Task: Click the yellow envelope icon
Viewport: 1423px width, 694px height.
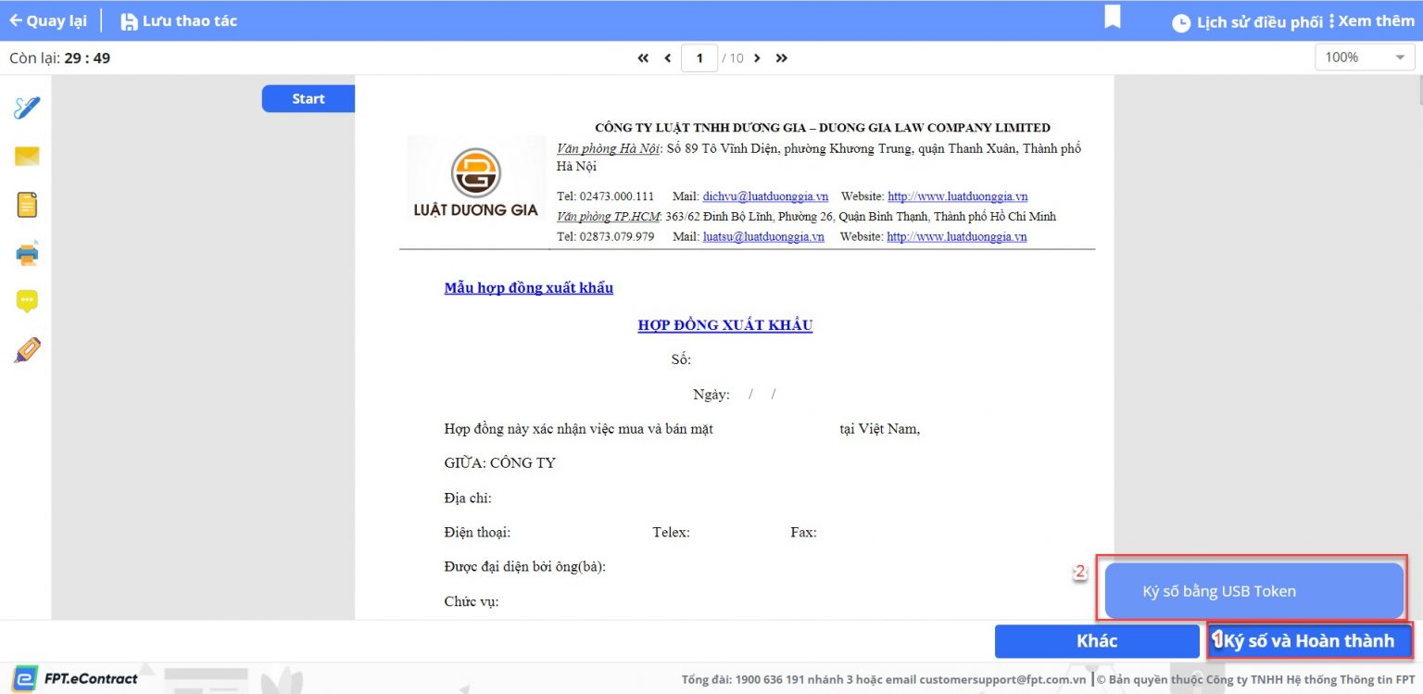Action: (x=27, y=157)
